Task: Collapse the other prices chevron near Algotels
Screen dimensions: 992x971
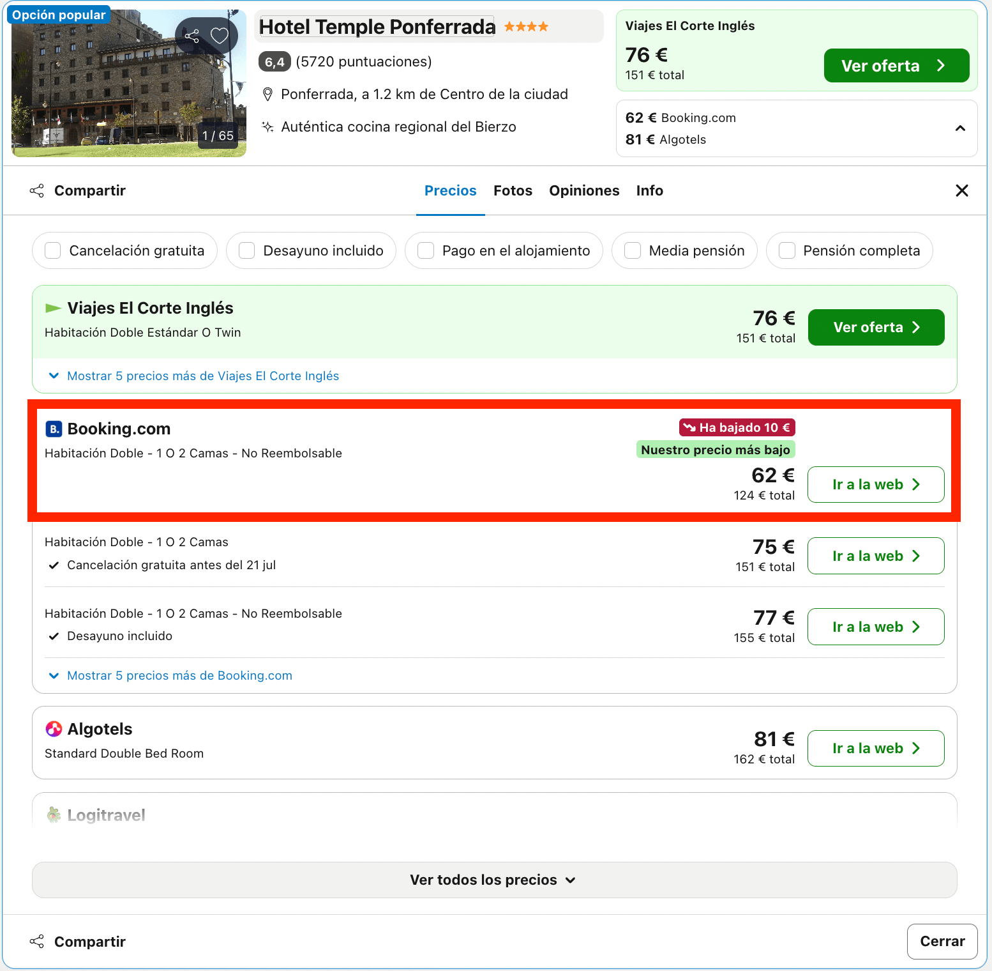Action: (x=960, y=128)
